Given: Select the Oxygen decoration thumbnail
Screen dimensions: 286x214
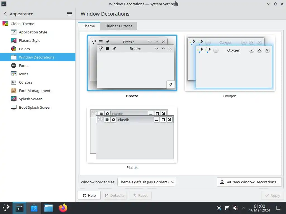Looking at the screenshot, I should pyautogui.click(x=230, y=63).
